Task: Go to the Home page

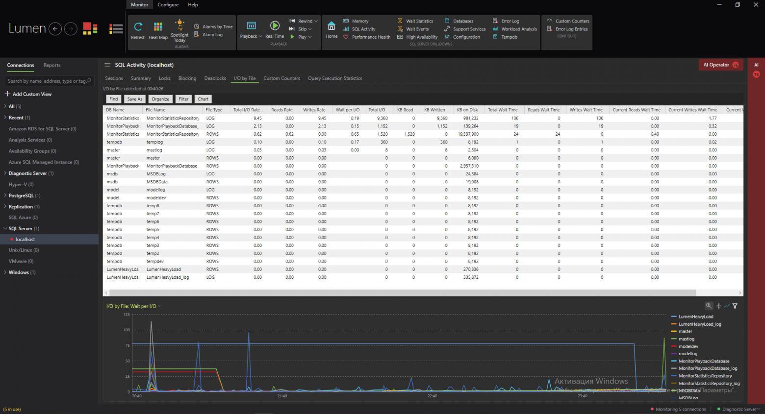Action: click(331, 29)
